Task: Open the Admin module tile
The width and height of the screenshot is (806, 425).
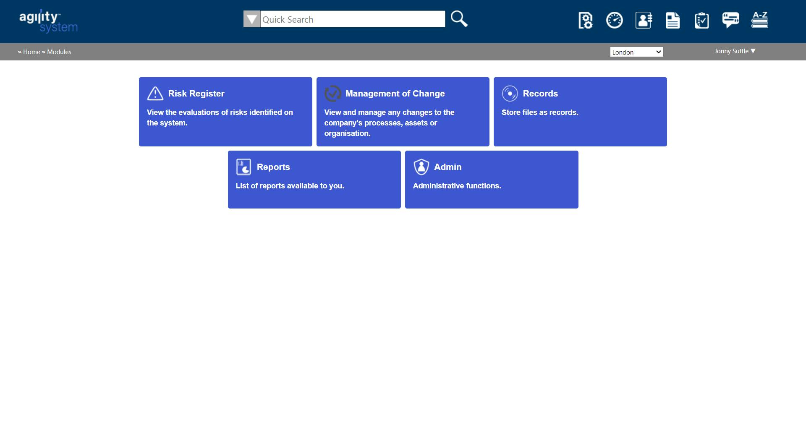Action: tap(491, 179)
